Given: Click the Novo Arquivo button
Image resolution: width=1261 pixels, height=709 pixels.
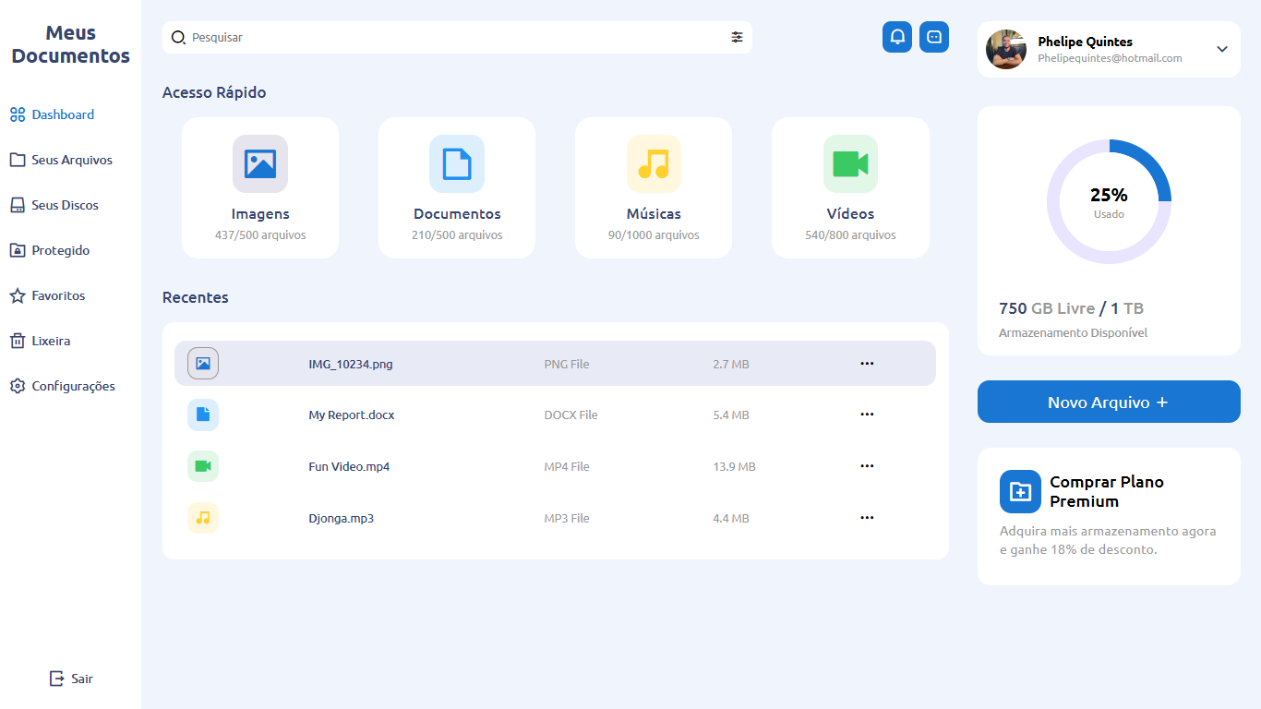Looking at the screenshot, I should [1109, 402].
